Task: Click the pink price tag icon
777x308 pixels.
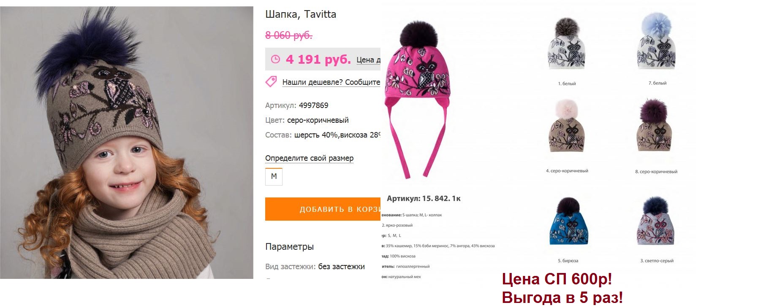Action: [x=271, y=81]
